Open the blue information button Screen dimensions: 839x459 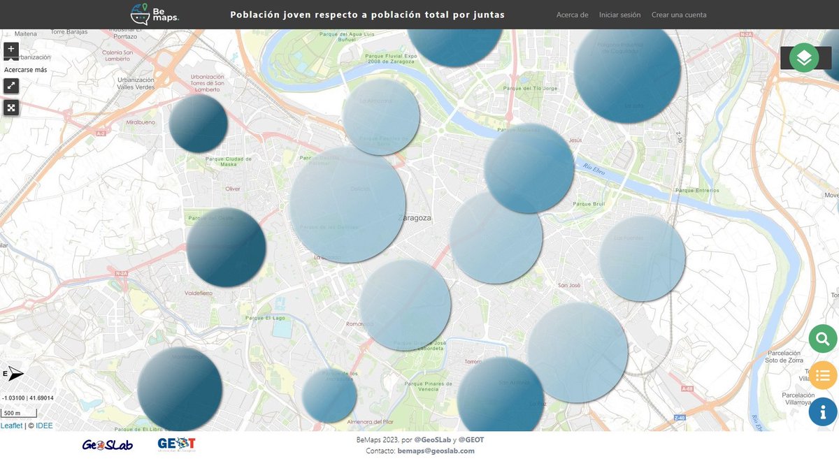(x=823, y=411)
